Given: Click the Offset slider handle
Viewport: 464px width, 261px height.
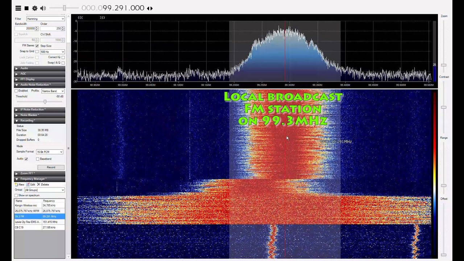Looking at the screenshot, I should (x=443, y=255).
